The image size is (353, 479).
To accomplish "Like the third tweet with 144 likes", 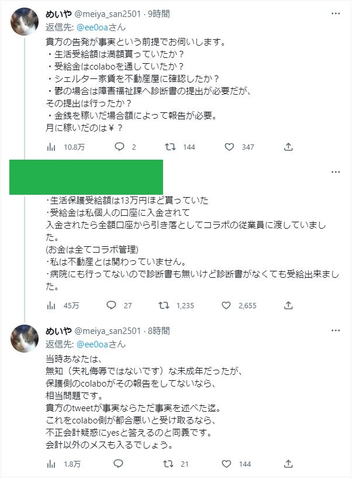I will click(230, 464).
